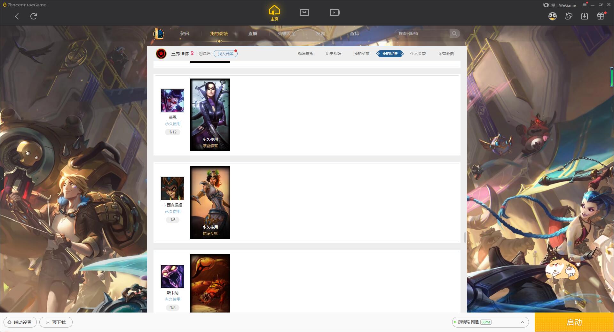Viewport: 614px width, 332px height.
Task: Open the gift box rewards icon
Action: click(601, 16)
